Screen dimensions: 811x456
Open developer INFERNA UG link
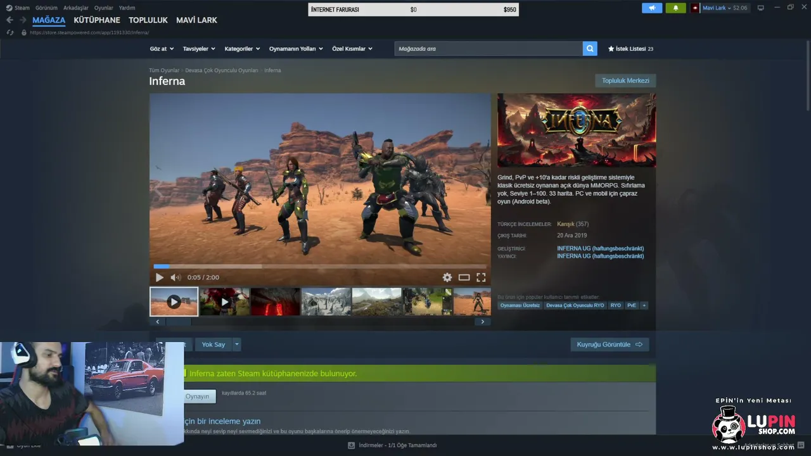(600, 249)
